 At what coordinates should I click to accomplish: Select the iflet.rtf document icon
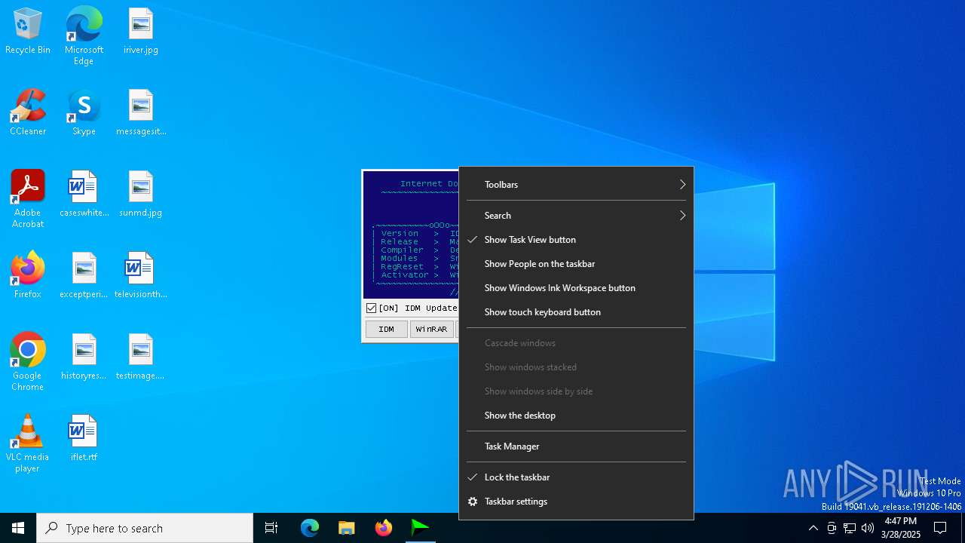84,439
